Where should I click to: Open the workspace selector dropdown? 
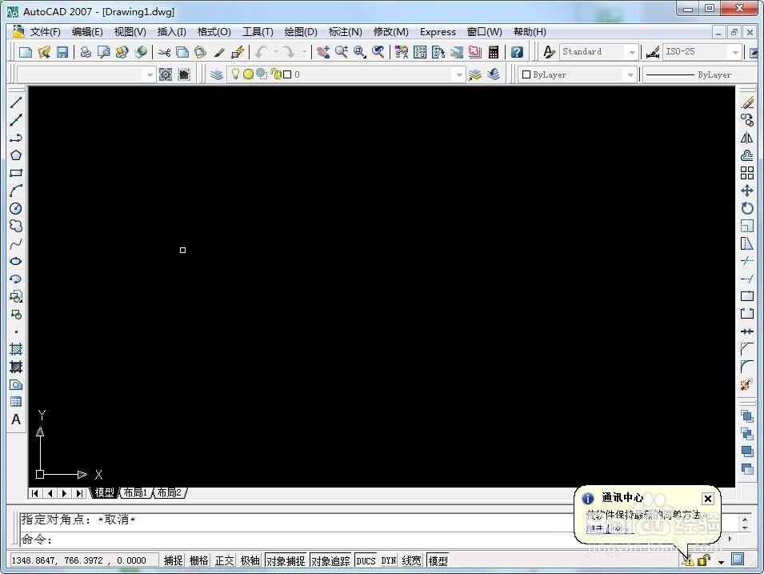(x=149, y=74)
